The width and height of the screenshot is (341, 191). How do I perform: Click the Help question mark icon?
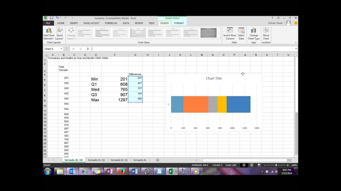272,18
